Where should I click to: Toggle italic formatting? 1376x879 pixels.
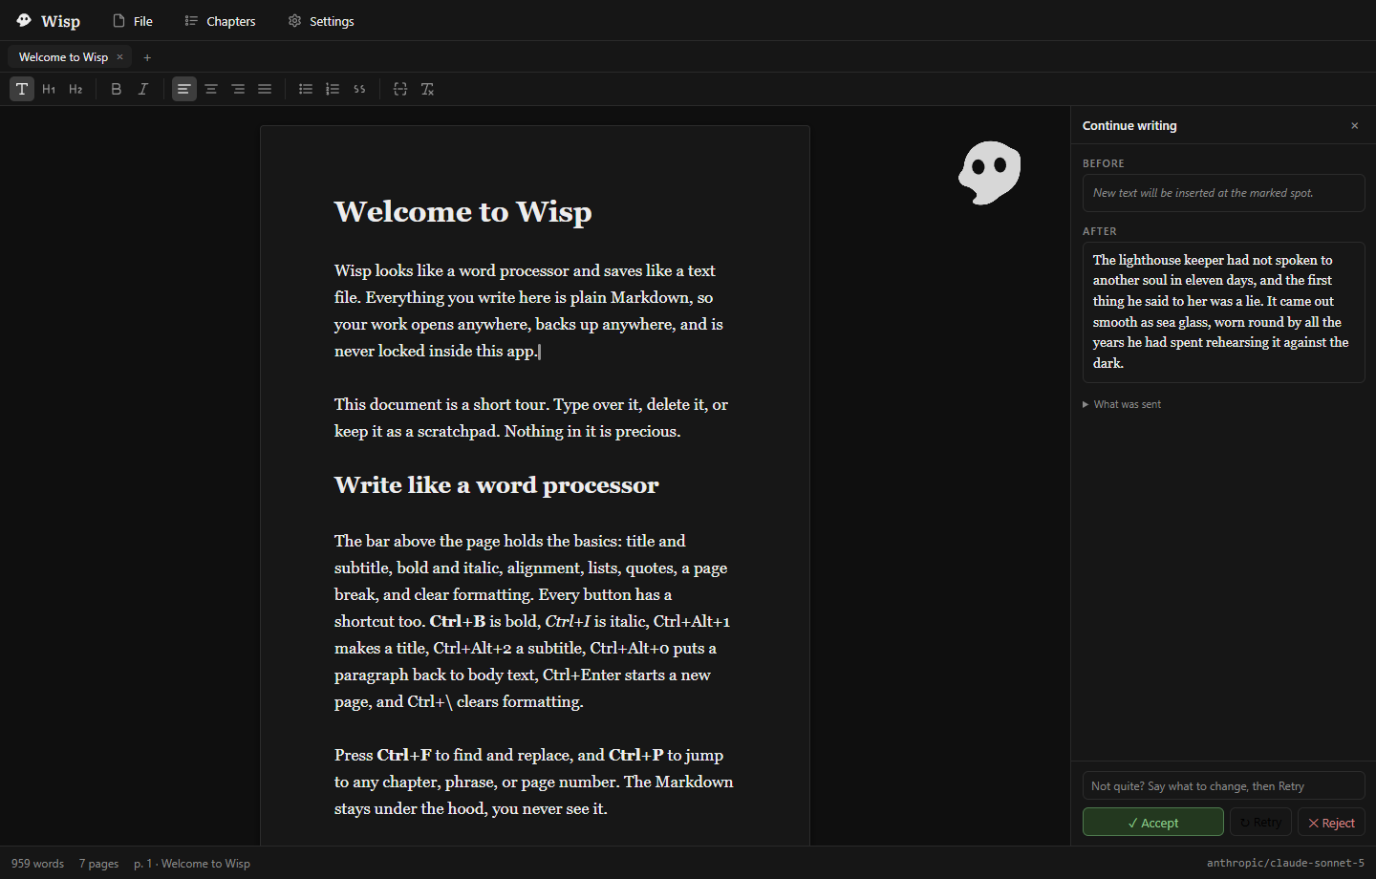tap(143, 89)
